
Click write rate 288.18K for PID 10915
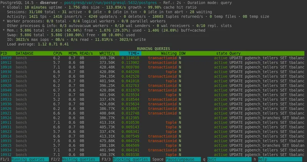tap(107, 145)
